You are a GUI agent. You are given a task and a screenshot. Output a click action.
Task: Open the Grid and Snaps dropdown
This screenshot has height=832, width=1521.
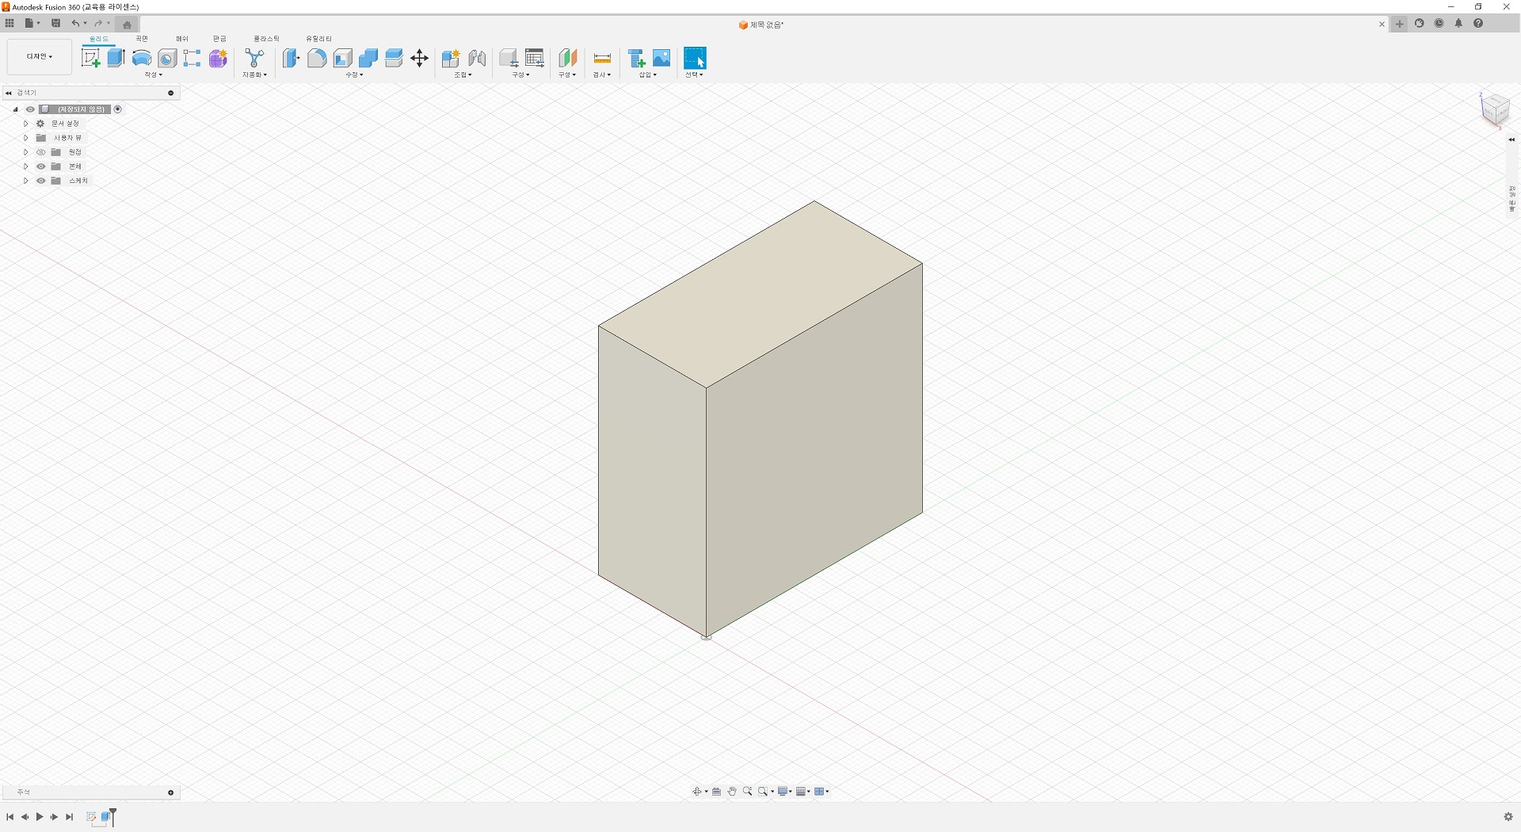[x=803, y=791]
